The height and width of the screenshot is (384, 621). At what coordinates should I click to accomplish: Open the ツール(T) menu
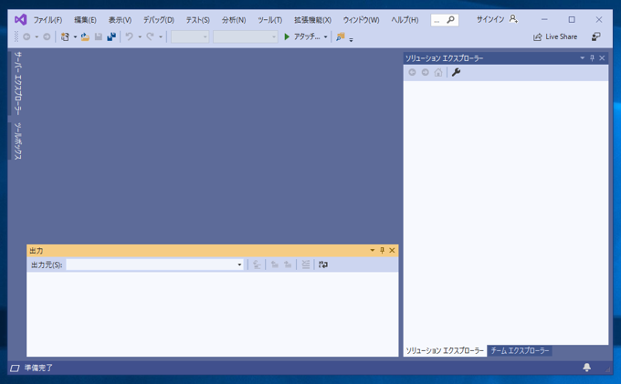tap(269, 20)
